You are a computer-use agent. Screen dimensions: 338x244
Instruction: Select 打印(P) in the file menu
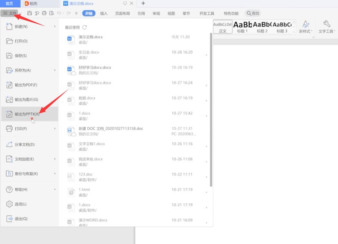[x=30, y=129]
